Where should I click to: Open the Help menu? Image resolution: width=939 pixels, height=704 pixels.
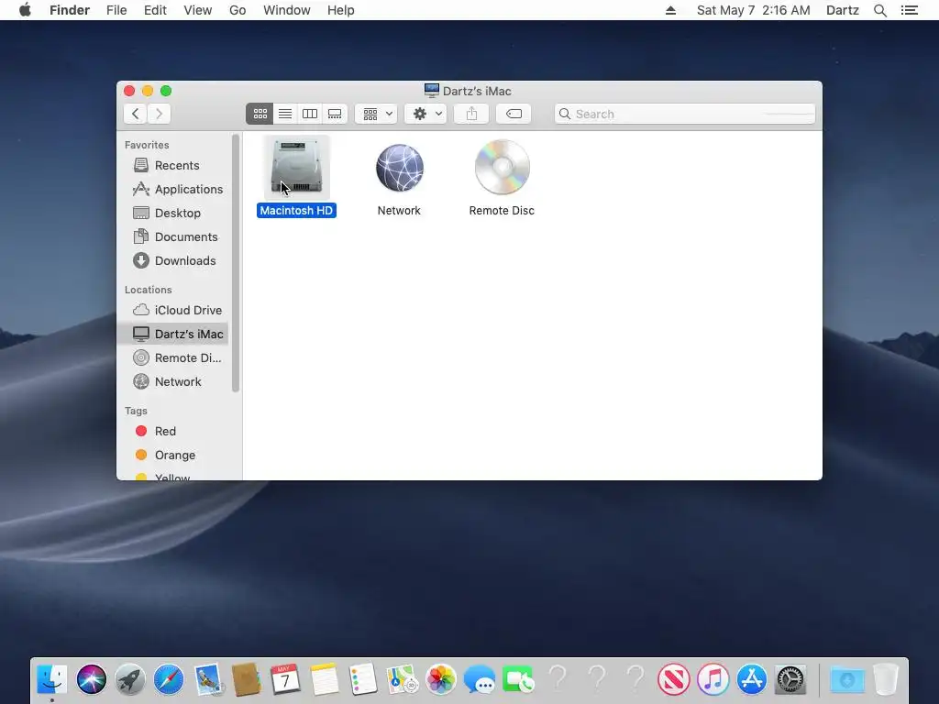coord(341,10)
